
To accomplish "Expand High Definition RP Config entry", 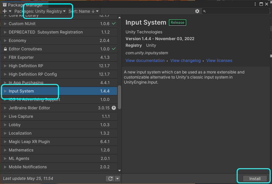I will tap(5, 74).
